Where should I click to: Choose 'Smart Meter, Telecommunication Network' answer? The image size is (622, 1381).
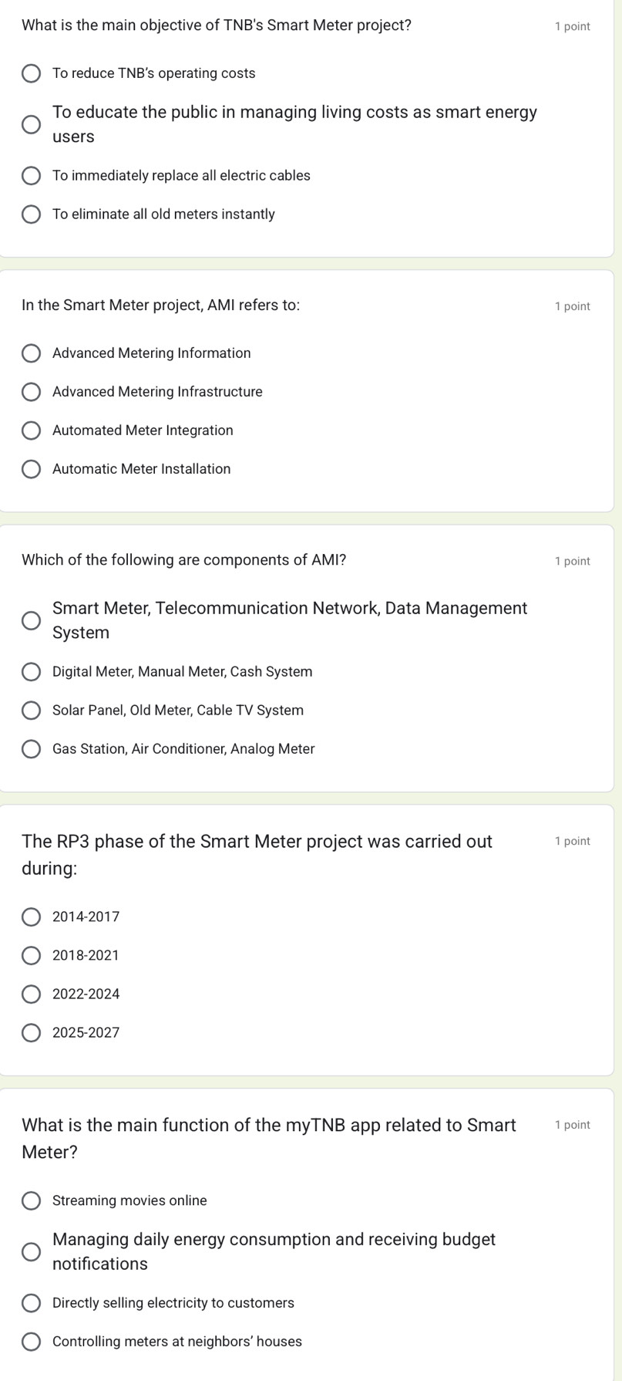click(x=31, y=621)
